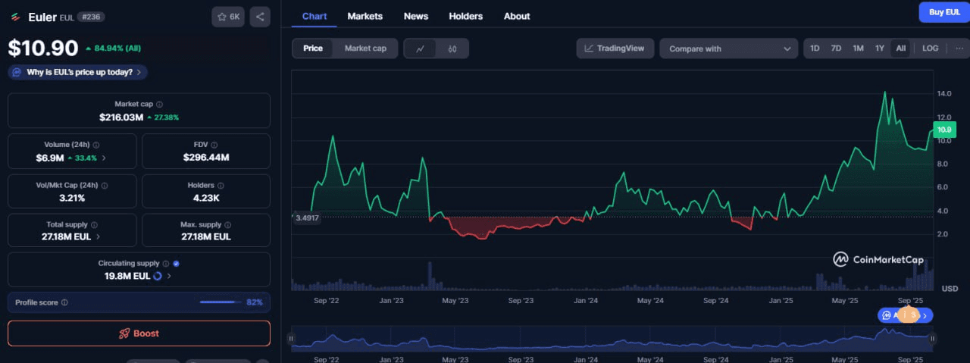The image size is (970, 363).
Task: Click the Buy EUL button
Action: pos(943,12)
